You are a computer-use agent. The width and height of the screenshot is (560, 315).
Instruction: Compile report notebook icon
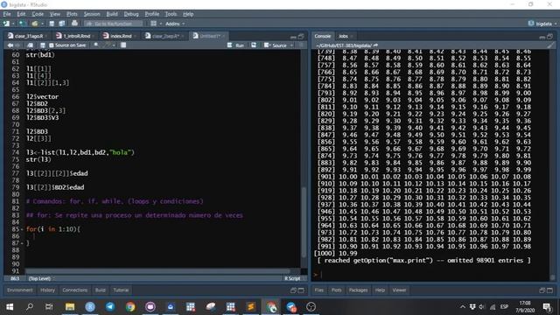(123, 45)
